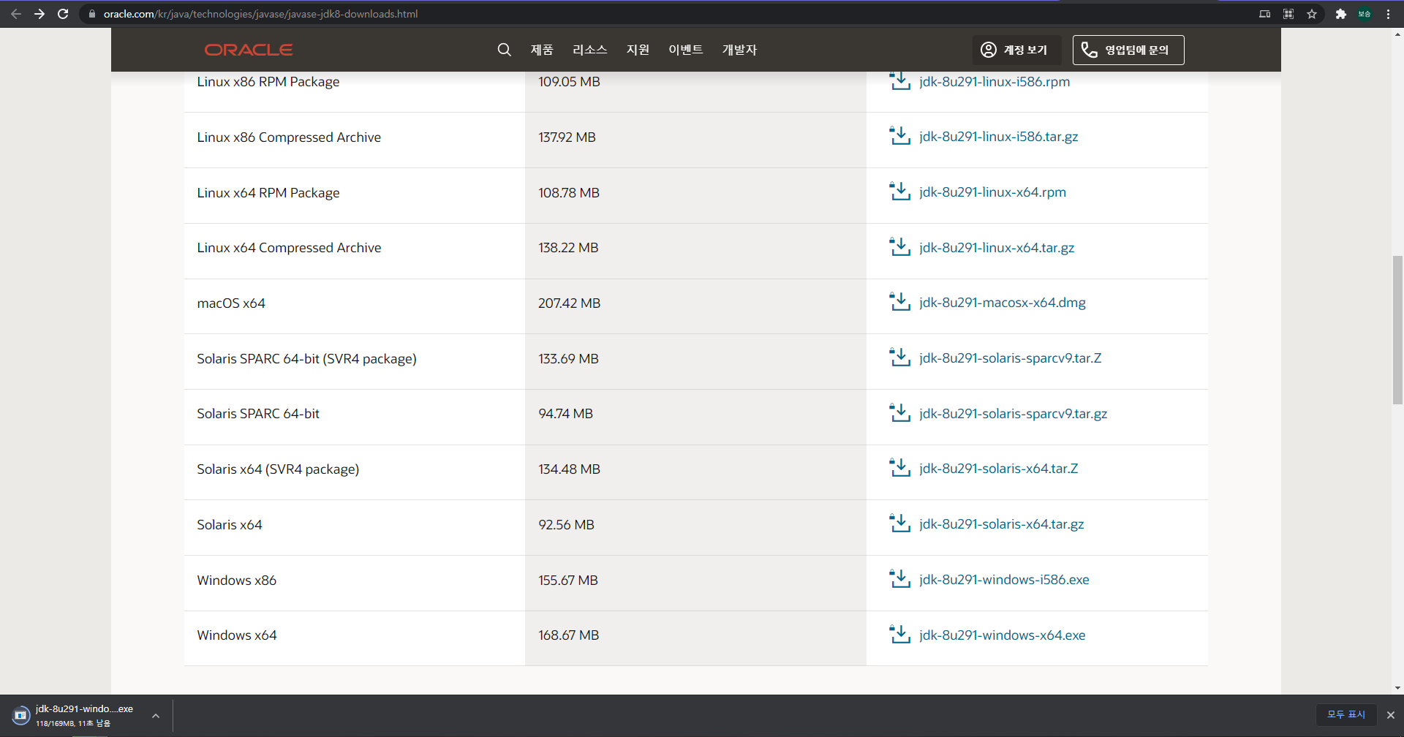Viewport: 1404px width, 737px height.
Task: Click 'Solaris x64 (SVR4 package)' row label
Action: click(x=278, y=469)
